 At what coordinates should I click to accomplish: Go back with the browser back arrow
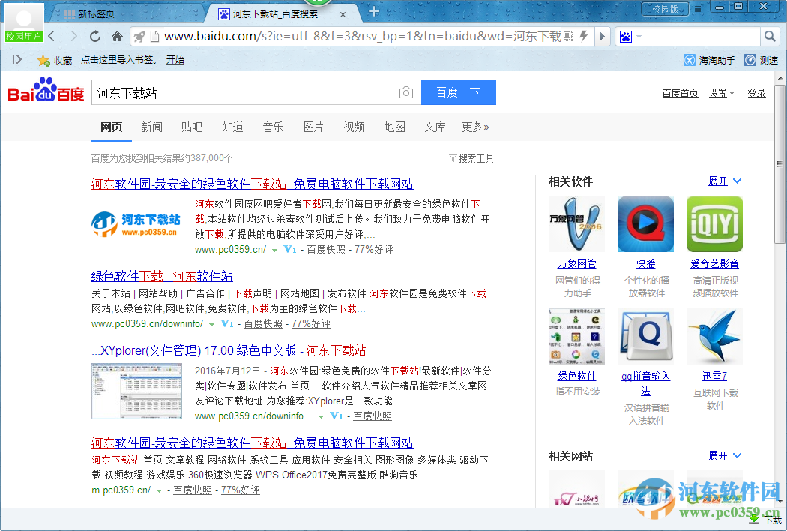coord(52,36)
